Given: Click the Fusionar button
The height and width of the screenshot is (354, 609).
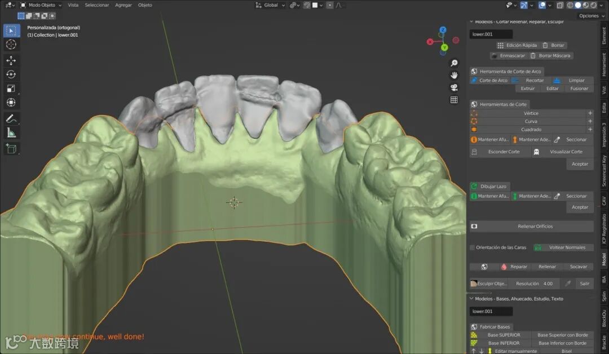Looking at the screenshot, I should (x=579, y=88).
